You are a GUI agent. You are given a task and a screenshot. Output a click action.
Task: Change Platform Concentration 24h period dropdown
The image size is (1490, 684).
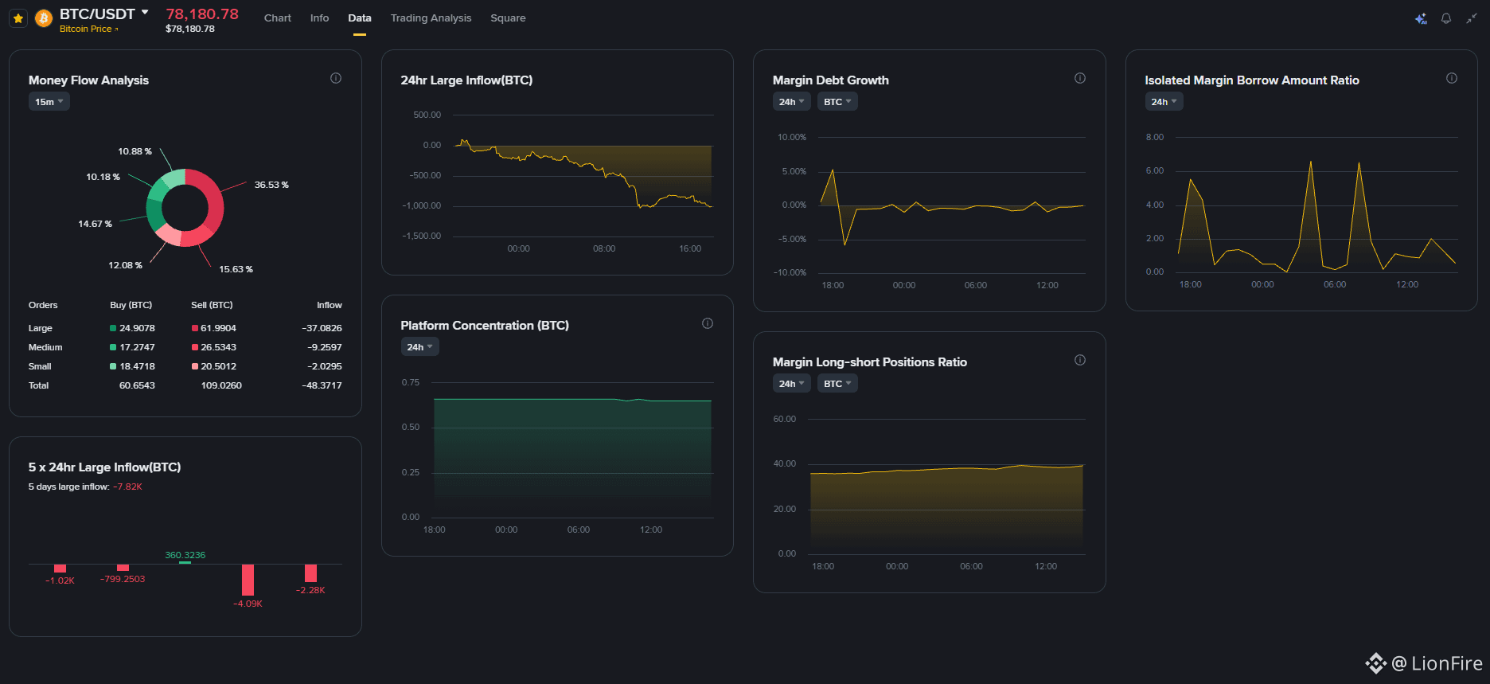tap(420, 347)
